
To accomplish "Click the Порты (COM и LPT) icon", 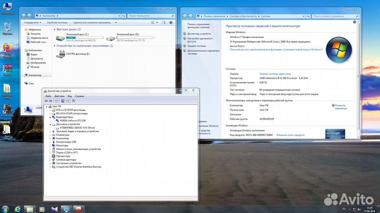I will coord(53,152).
